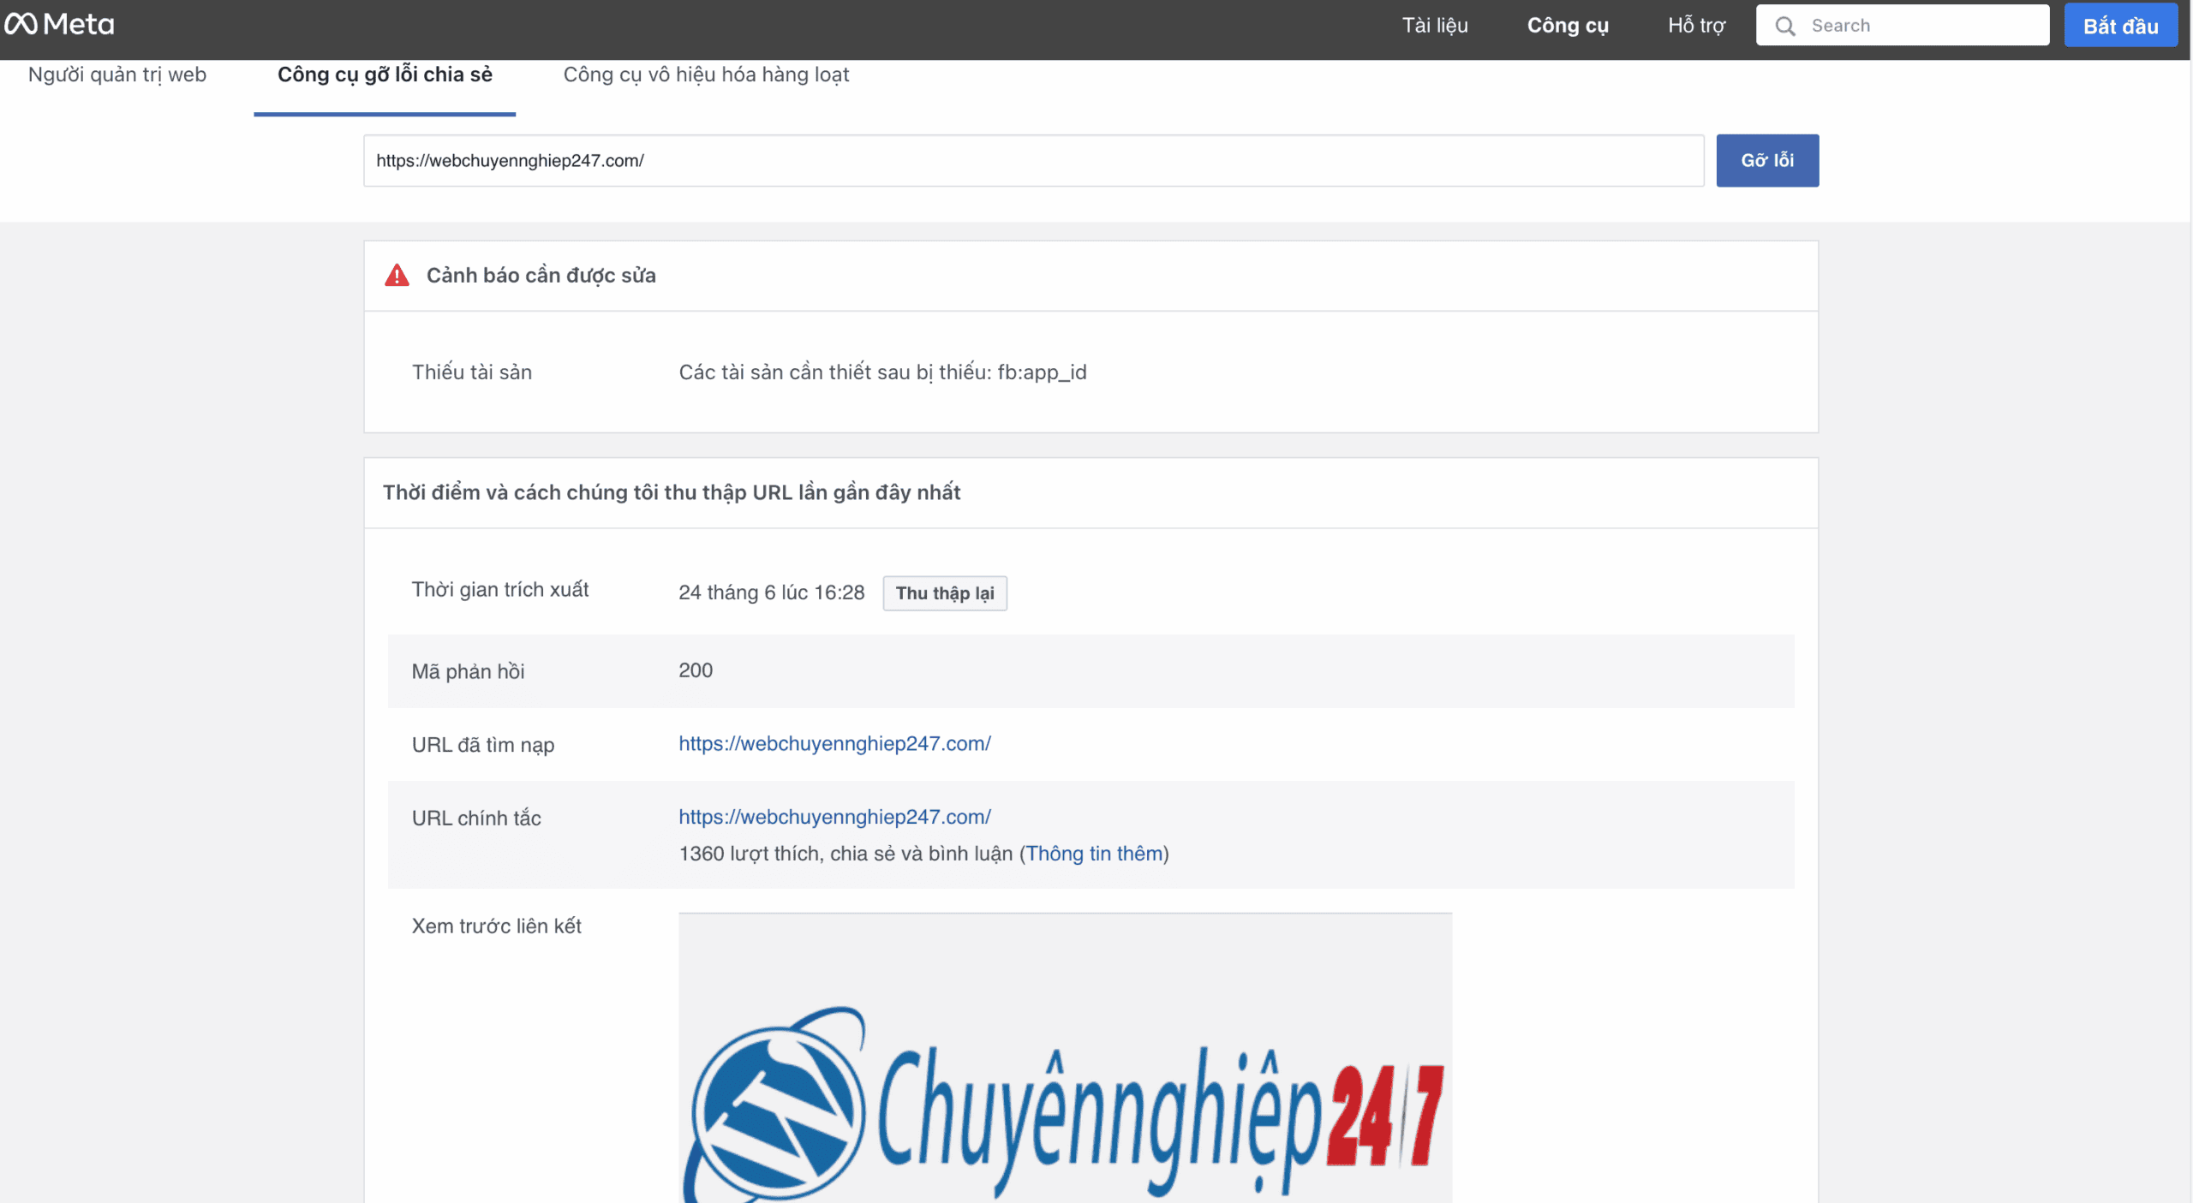
Task: Click the Cảnh báo cần được sửa heading
Action: (541, 275)
